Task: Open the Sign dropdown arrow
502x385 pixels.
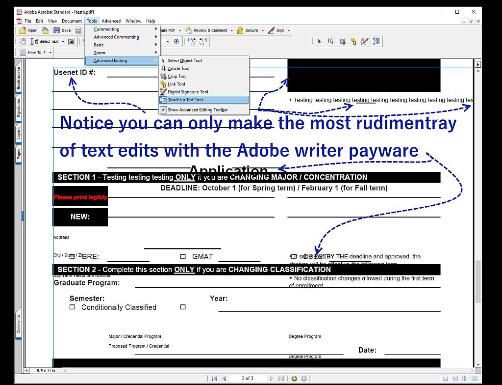Action: 288,30
